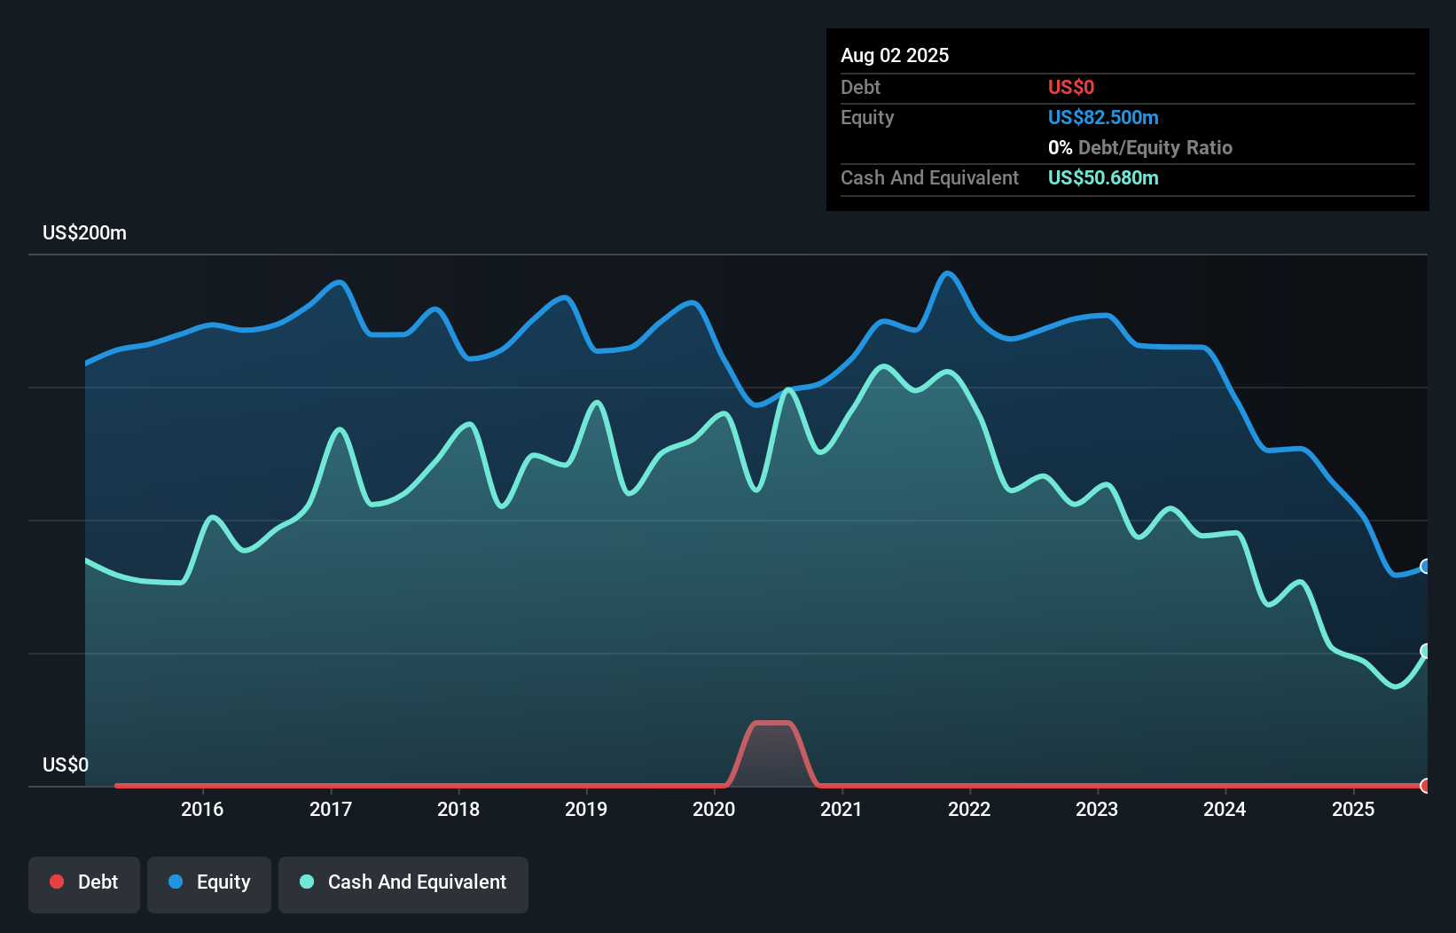Expand the Cash And Equivalent tooltip row
The image size is (1456, 933).
[929, 177]
